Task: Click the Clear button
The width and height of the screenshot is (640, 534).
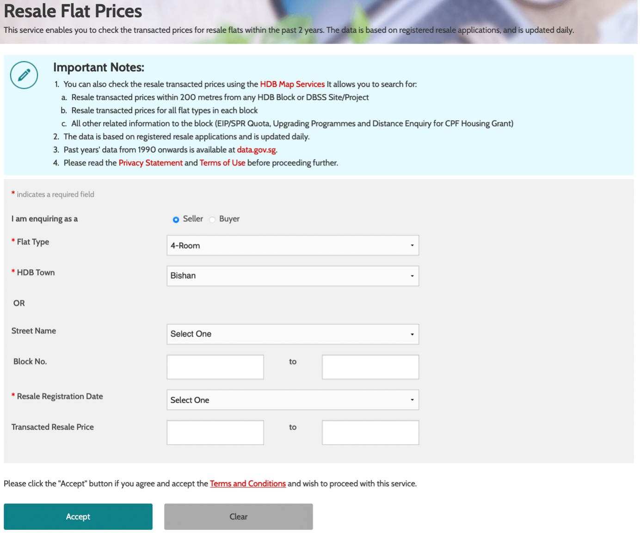Action: tap(239, 517)
